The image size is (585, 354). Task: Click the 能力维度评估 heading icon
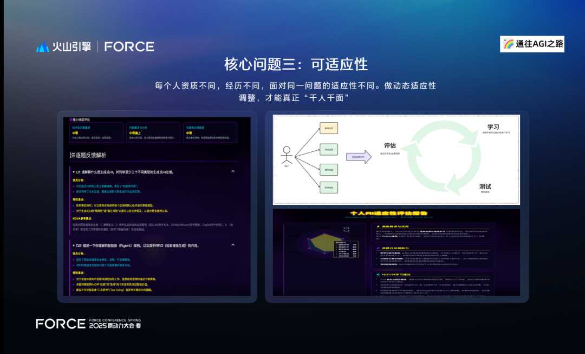(x=71, y=120)
